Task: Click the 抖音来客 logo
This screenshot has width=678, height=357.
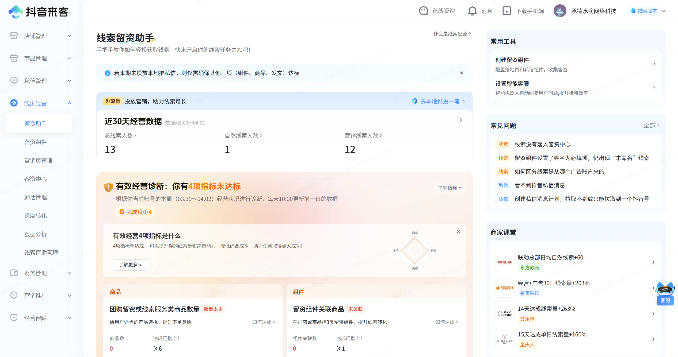Action: coord(39,11)
